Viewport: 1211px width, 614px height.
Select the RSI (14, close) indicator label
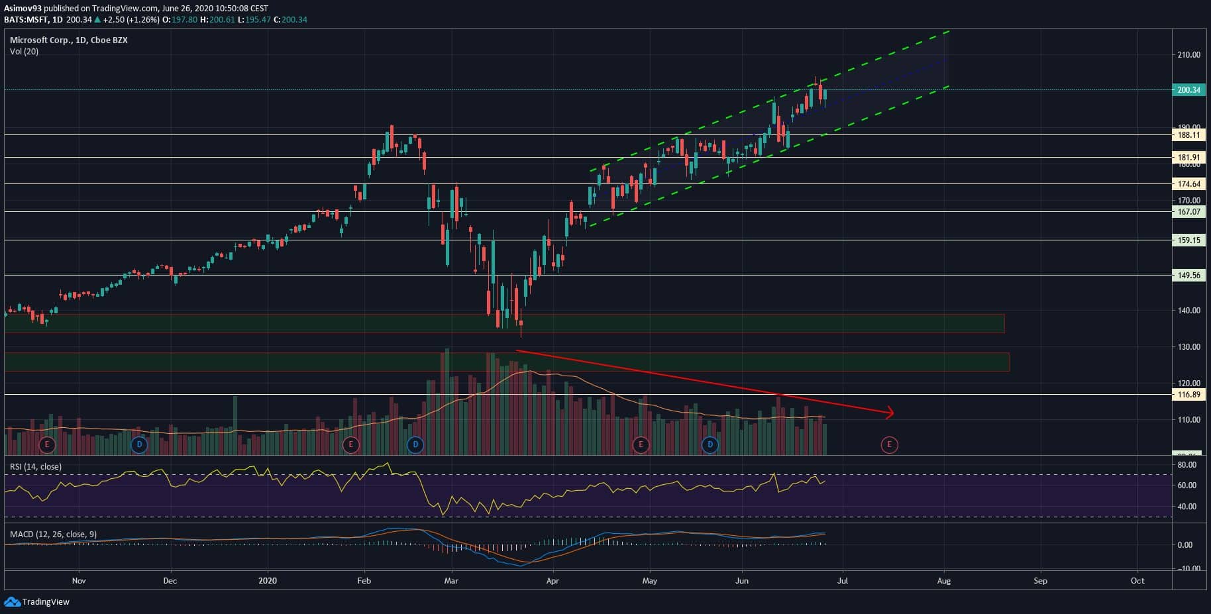click(x=36, y=467)
